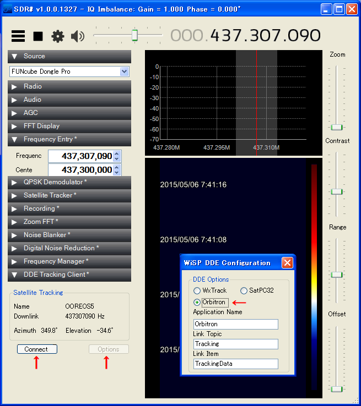Collapse the DDE Tracking Client panel
Viewport: 361px width, 406px height.
click(x=69, y=275)
